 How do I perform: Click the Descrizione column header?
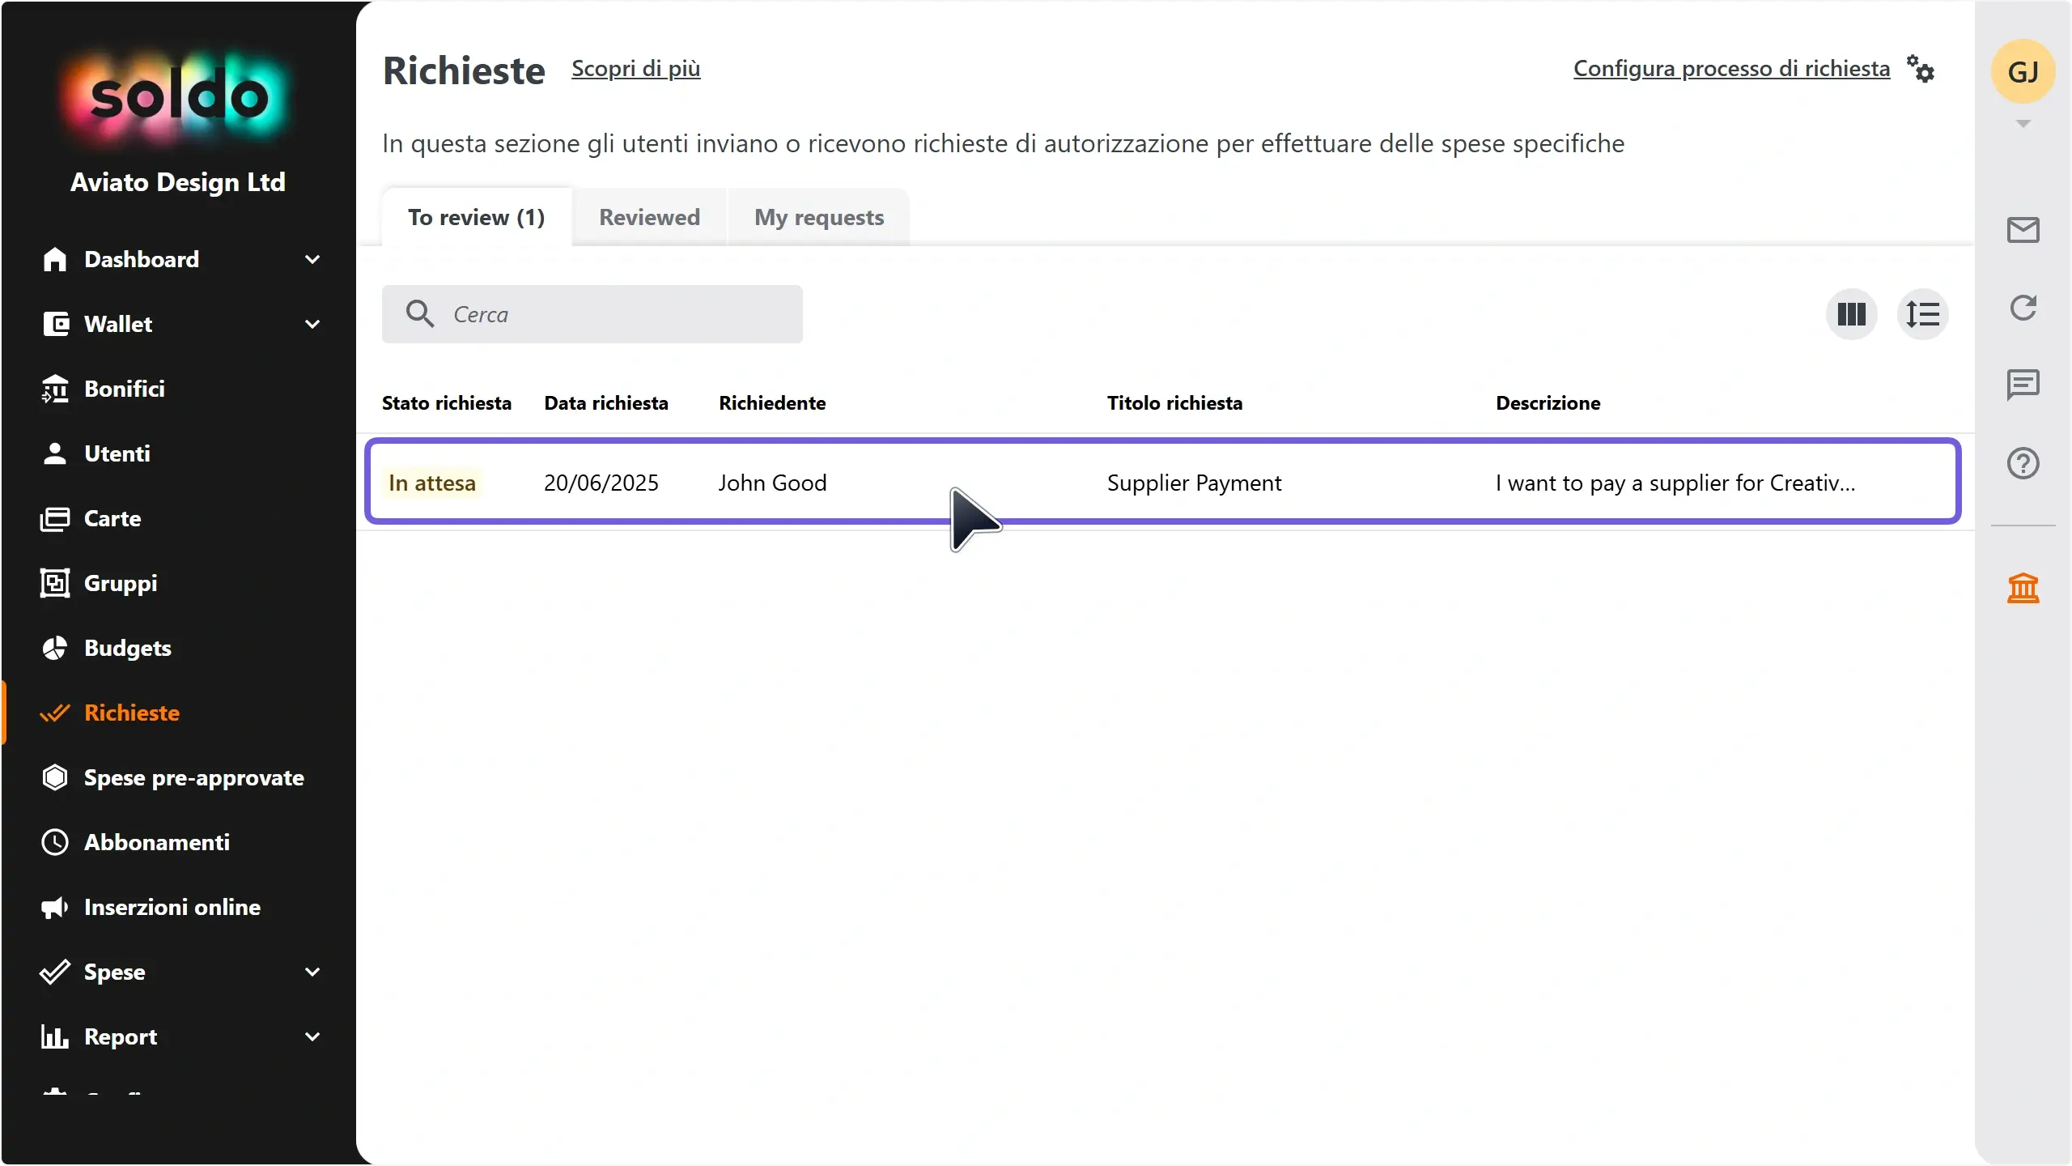coord(1548,403)
